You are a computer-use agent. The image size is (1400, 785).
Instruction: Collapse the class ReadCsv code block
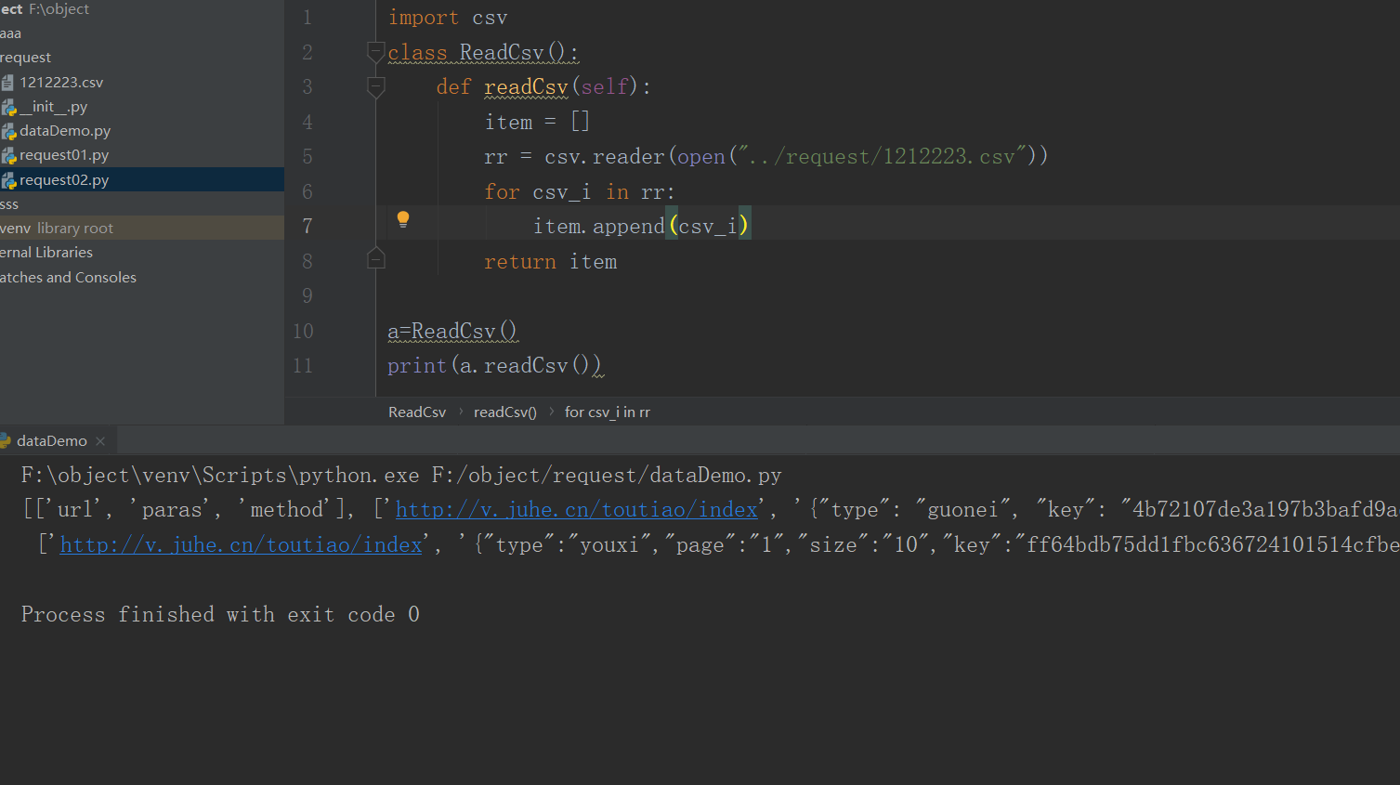(x=376, y=52)
